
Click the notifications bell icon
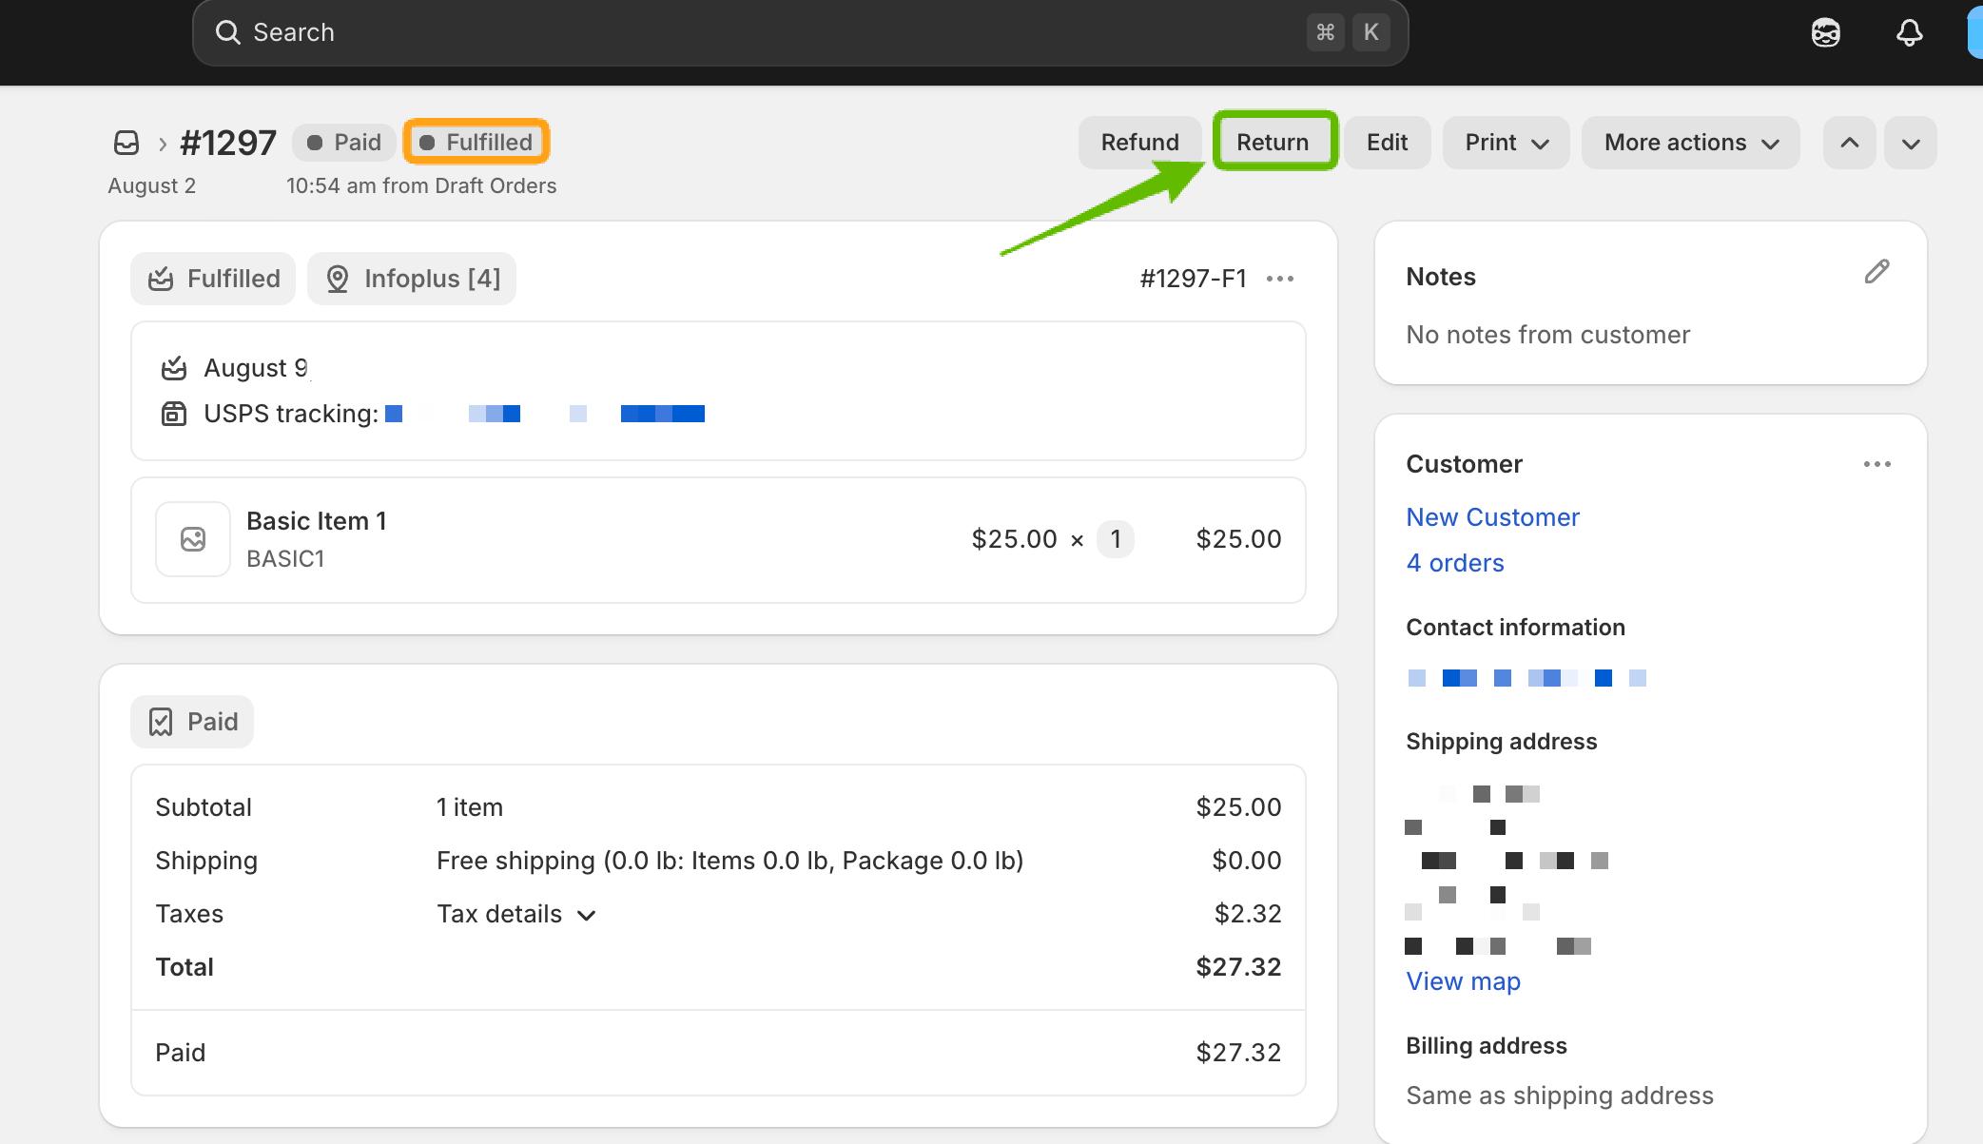click(1909, 33)
